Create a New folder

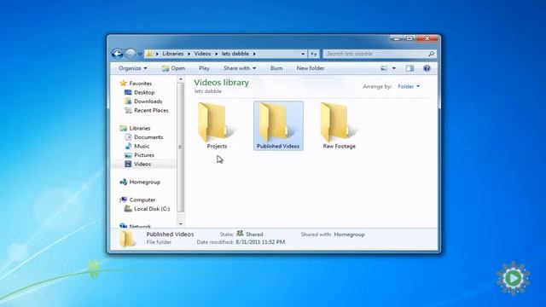coord(311,68)
